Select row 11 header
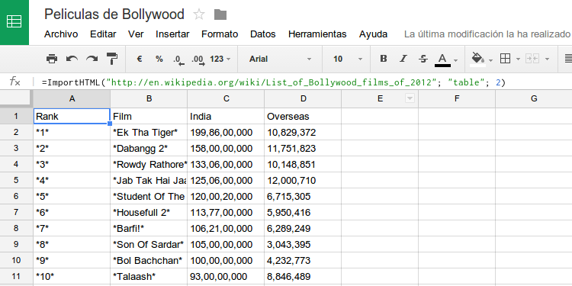 tap(17, 277)
